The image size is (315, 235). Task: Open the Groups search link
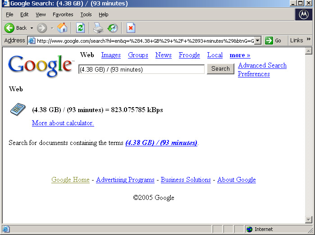138,55
